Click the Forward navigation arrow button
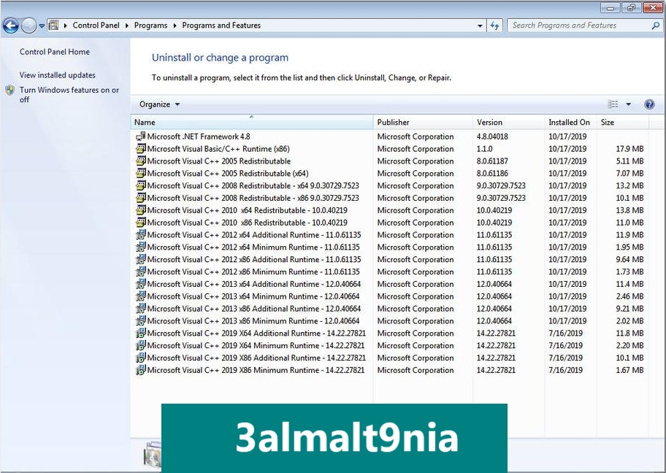 pyautogui.click(x=28, y=26)
